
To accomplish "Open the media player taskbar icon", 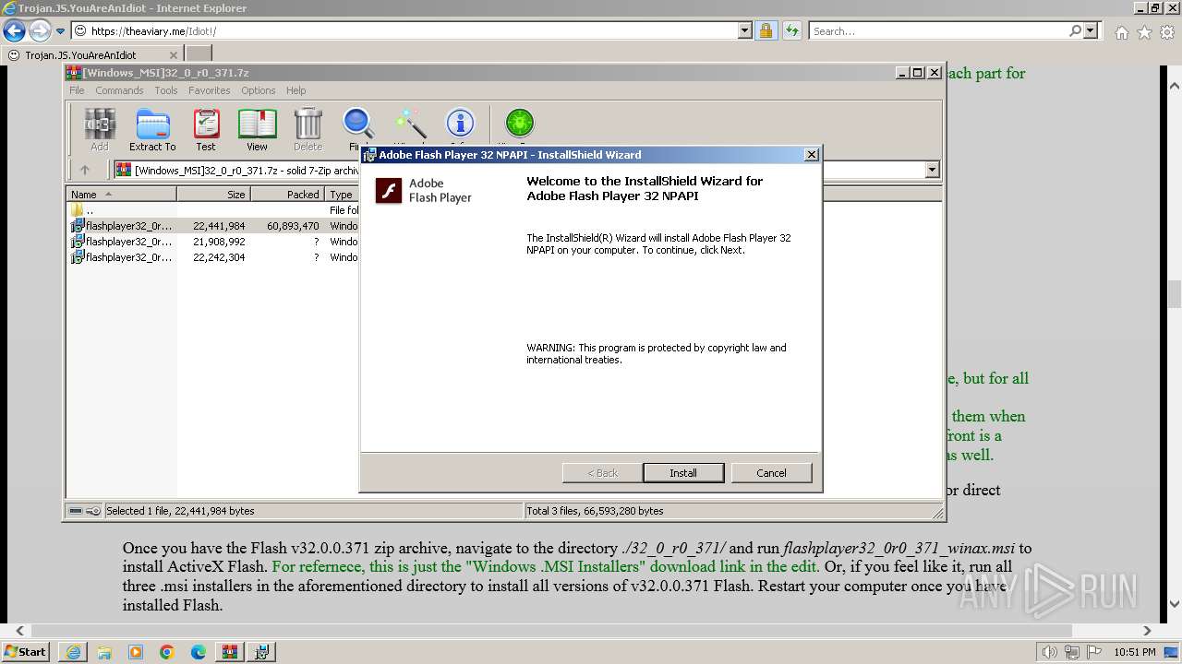I will [x=136, y=652].
